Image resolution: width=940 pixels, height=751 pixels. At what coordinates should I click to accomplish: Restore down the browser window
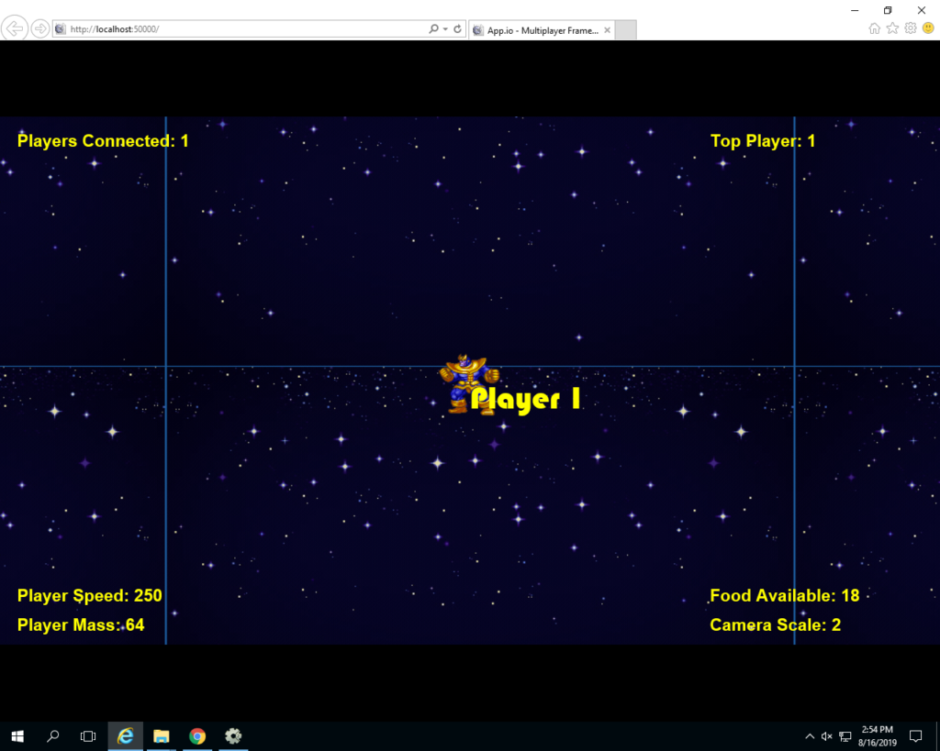tap(888, 10)
